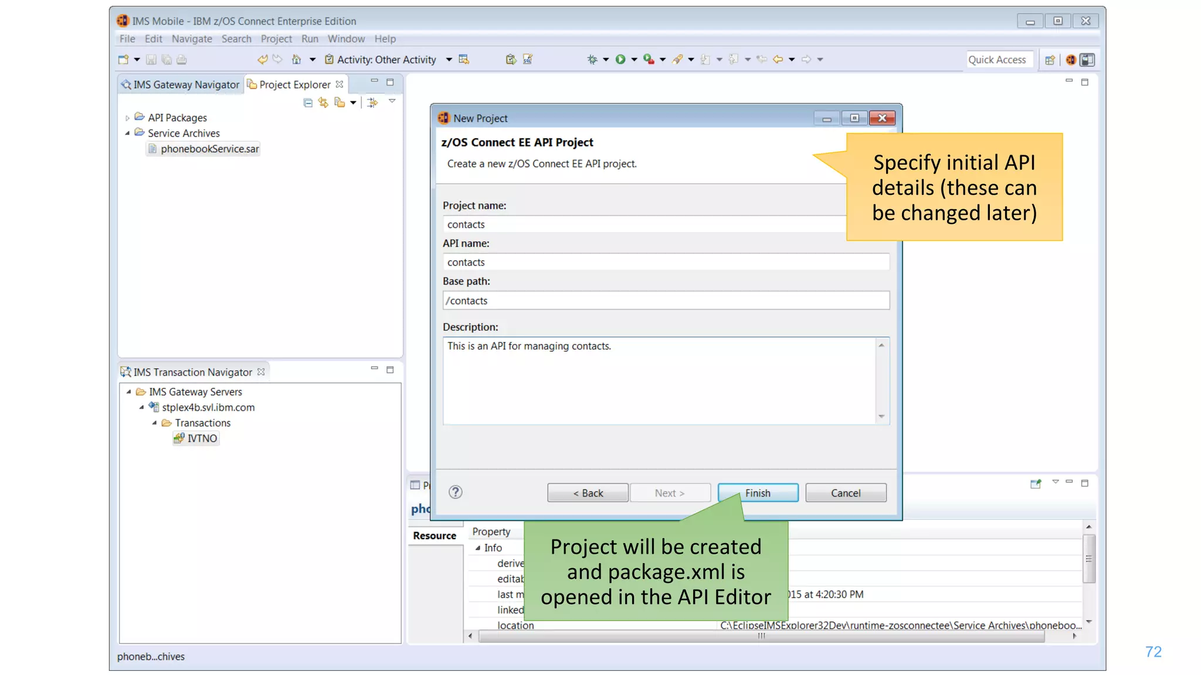Click the Back button in wizard

point(588,493)
